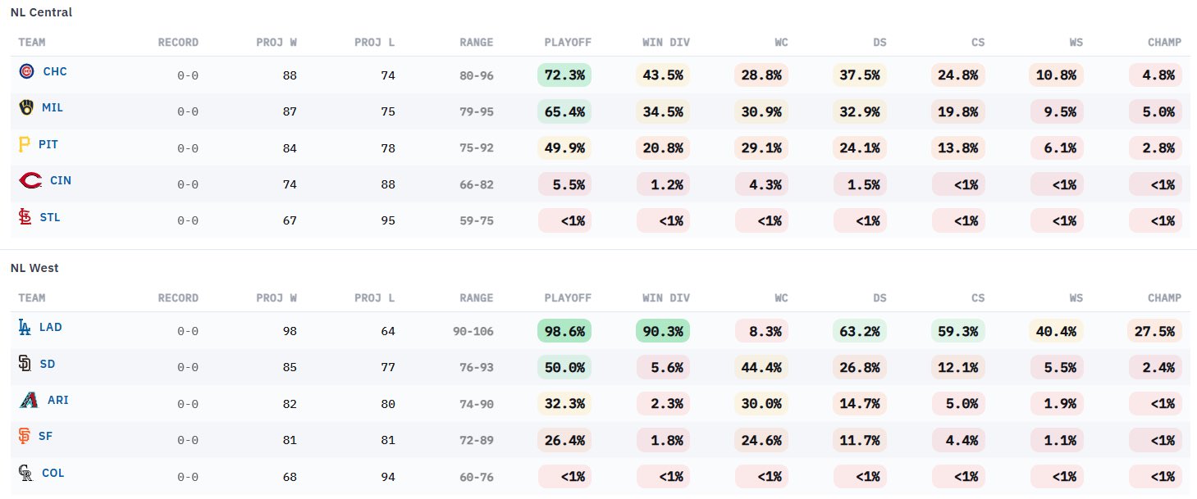Click the Dodgers team logo icon
The width and height of the screenshot is (1197, 499).
[x=25, y=328]
